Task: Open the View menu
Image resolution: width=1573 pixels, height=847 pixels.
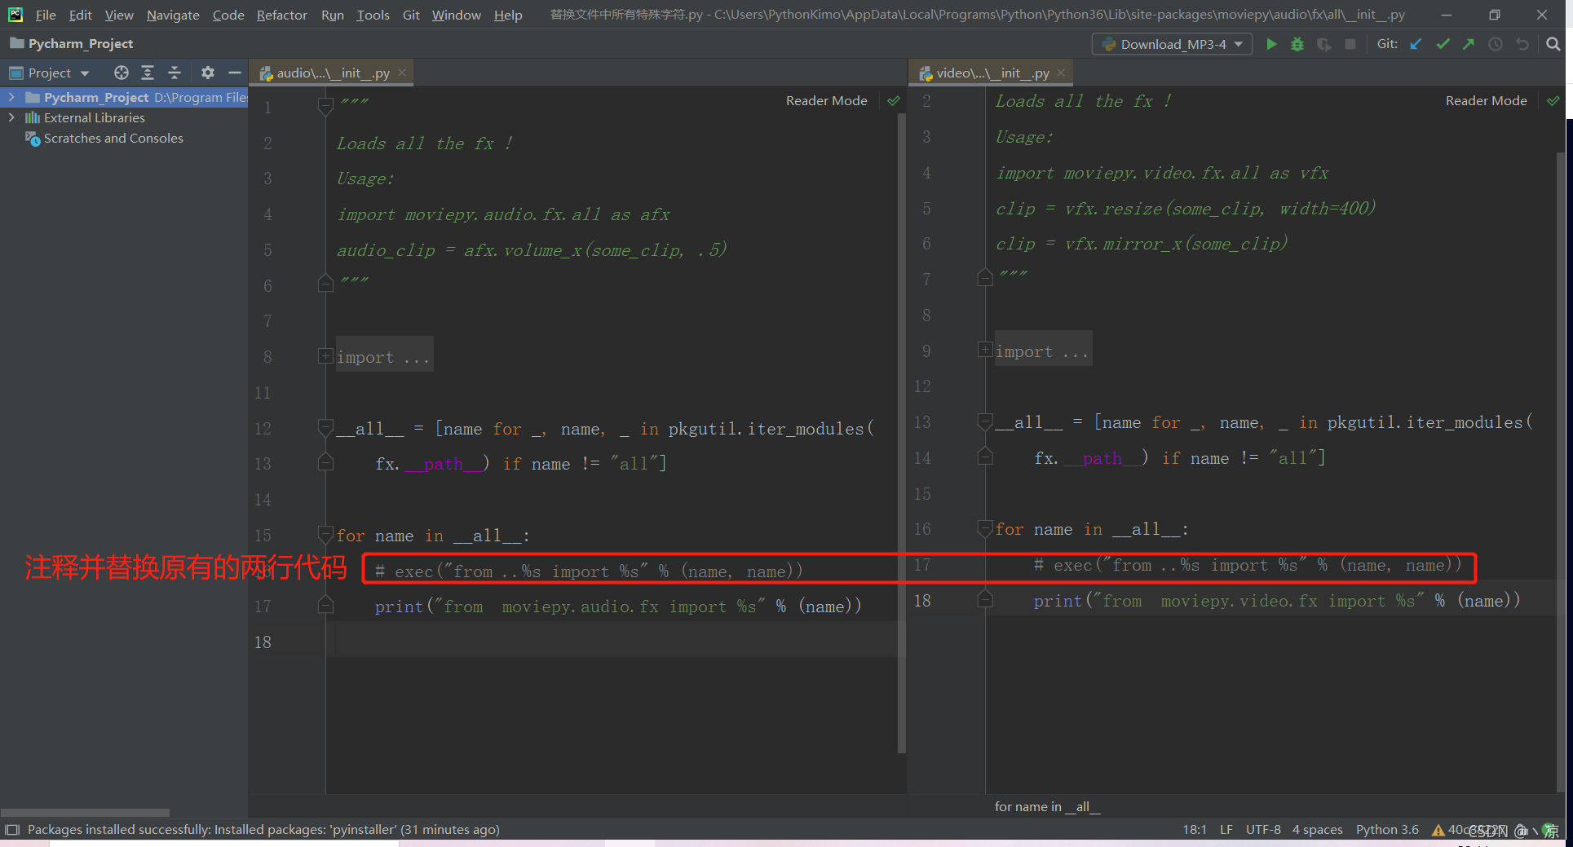Action: coord(119,15)
